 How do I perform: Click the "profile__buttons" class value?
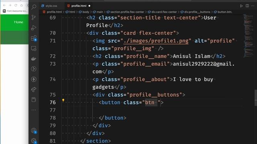[x=154, y=95]
